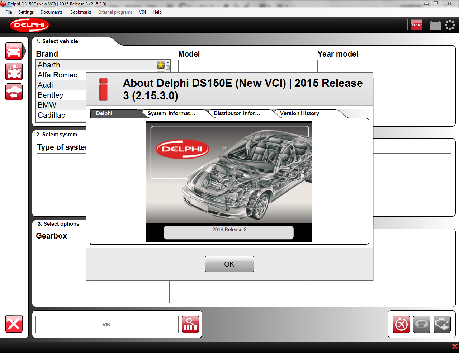The width and height of the screenshot is (459, 353).
Task: Click the loading dots indicator icon
Action: click(450, 25)
